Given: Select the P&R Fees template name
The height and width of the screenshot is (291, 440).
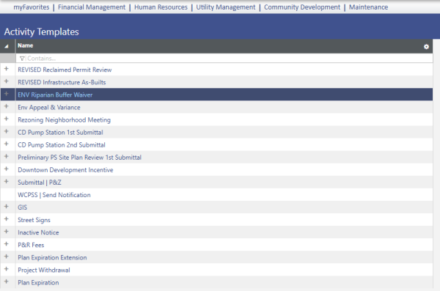Looking at the screenshot, I should 31,245.
